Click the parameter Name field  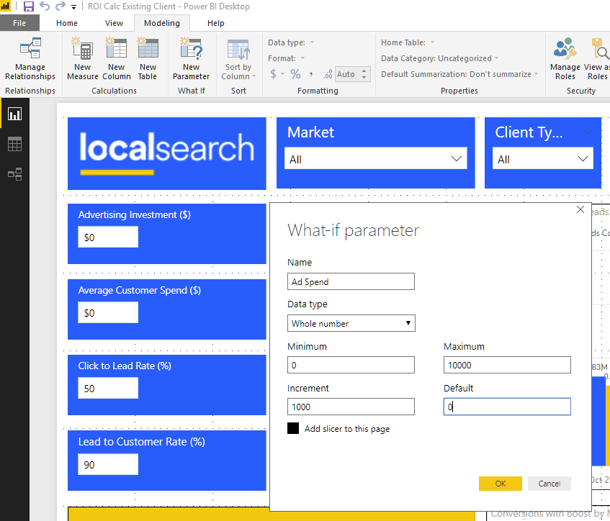351,281
